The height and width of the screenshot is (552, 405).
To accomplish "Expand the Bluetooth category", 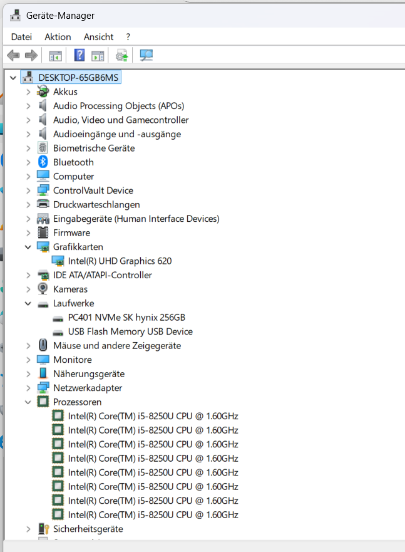I will point(28,162).
